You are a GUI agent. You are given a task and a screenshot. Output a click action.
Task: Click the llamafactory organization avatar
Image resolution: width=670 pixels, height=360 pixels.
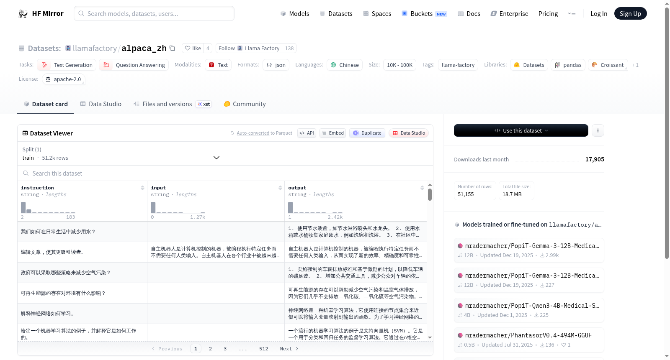(x=68, y=48)
